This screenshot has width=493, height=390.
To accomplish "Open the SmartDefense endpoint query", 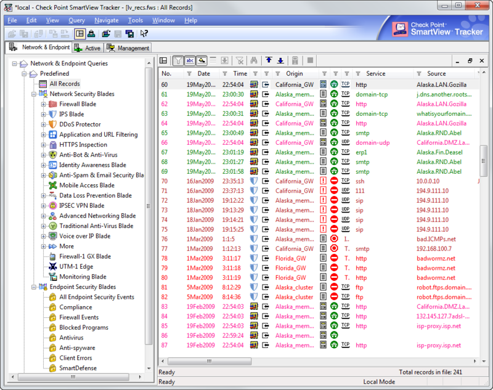I will (x=78, y=368).
